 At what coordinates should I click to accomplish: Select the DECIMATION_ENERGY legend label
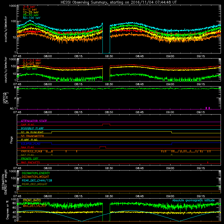(x=36, y=173)
